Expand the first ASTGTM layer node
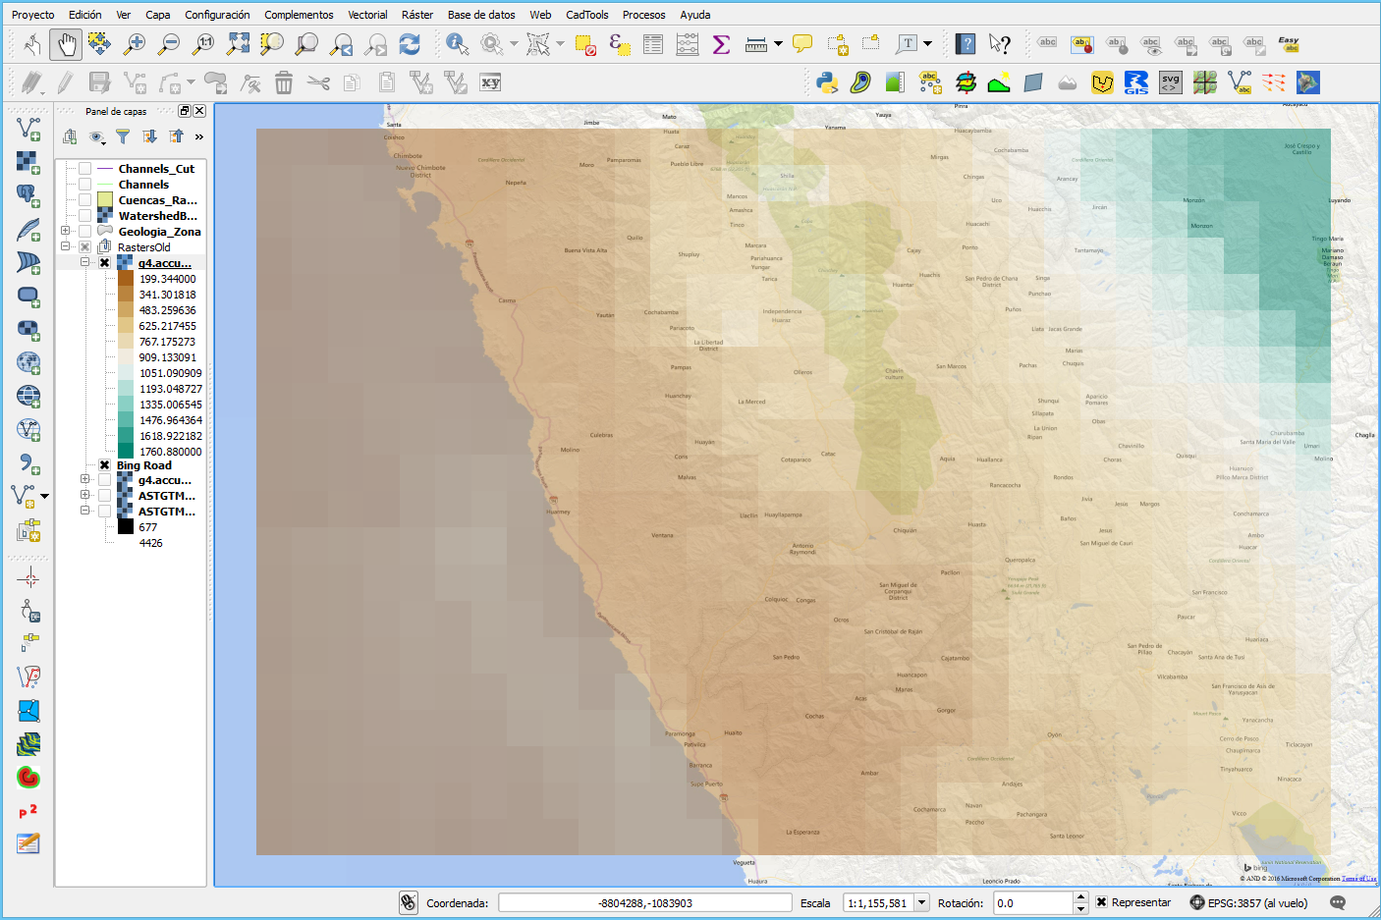This screenshot has height=920, width=1381. 84,496
